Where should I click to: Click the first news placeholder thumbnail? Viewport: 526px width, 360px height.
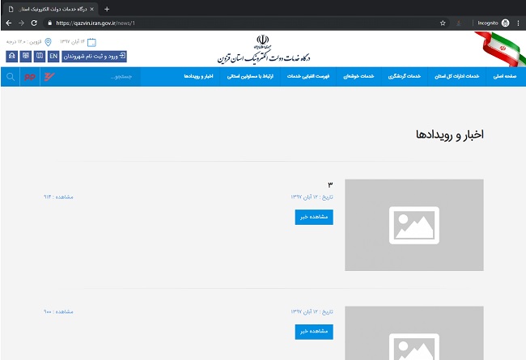(x=414, y=225)
